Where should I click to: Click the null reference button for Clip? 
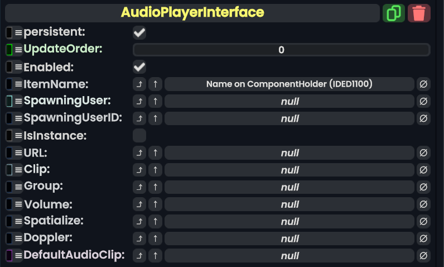[289, 170]
